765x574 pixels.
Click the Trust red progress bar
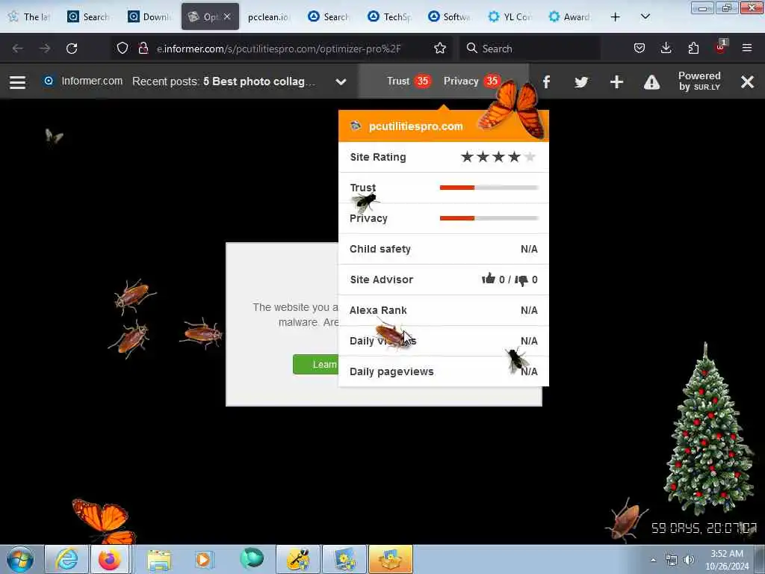coord(489,188)
